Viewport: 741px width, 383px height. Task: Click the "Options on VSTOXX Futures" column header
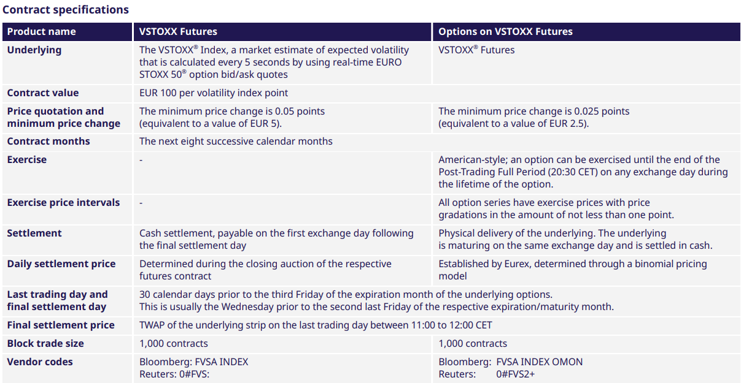click(x=506, y=32)
